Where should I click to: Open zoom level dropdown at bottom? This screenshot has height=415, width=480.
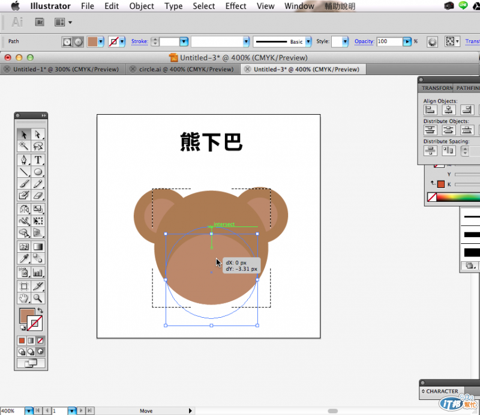[x=28, y=411]
